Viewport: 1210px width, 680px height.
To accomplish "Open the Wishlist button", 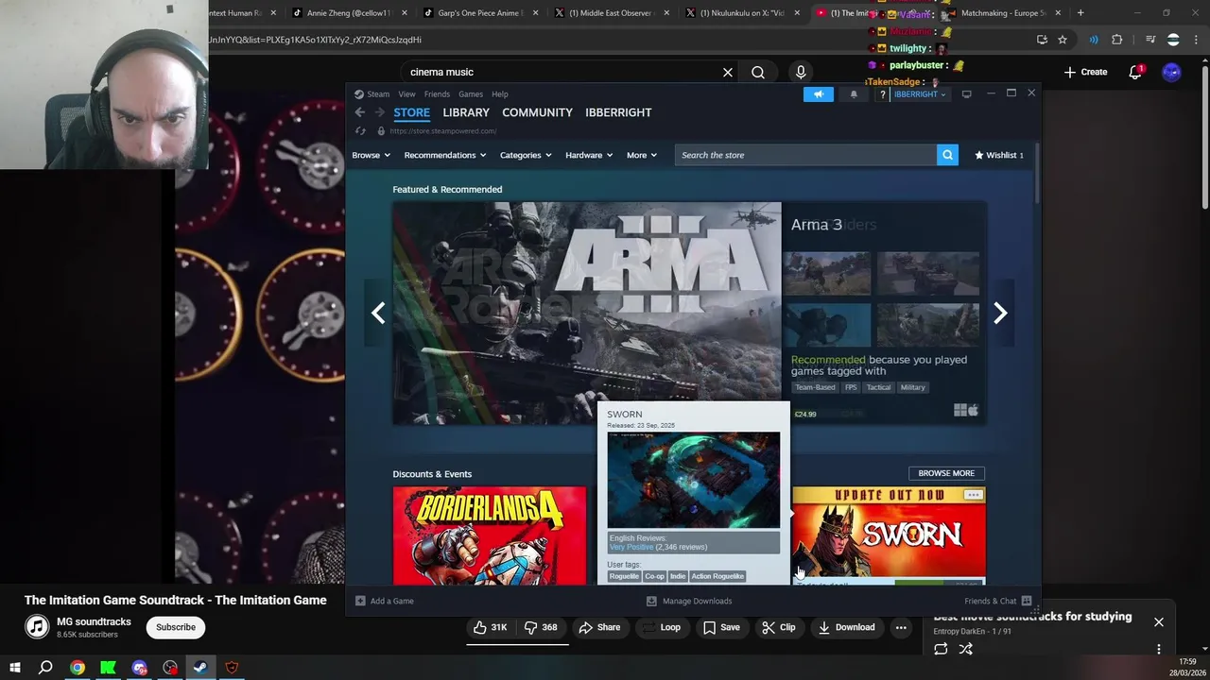I will coord(999,155).
